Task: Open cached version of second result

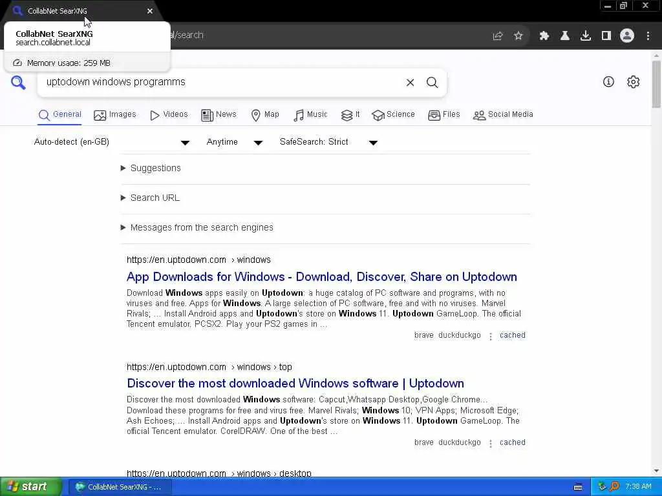Action: [x=513, y=442]
